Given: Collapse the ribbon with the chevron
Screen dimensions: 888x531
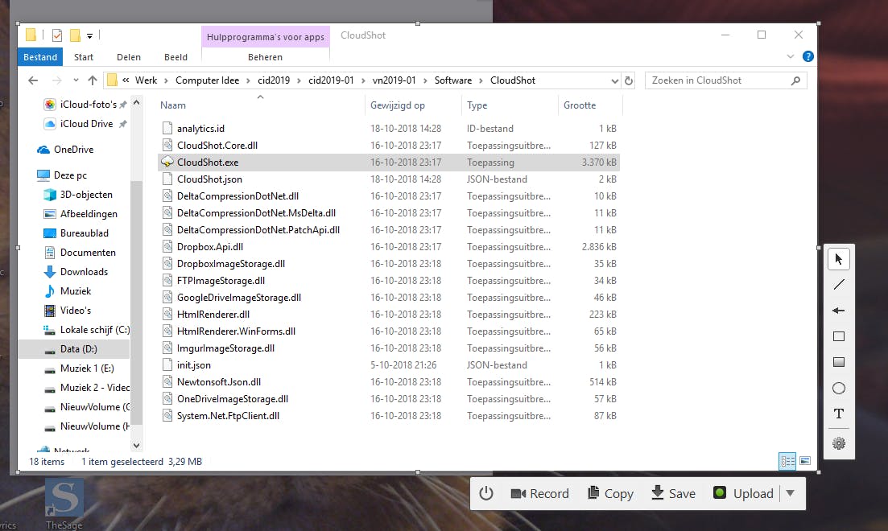Looking at the screenshot, I should [790, 56].
